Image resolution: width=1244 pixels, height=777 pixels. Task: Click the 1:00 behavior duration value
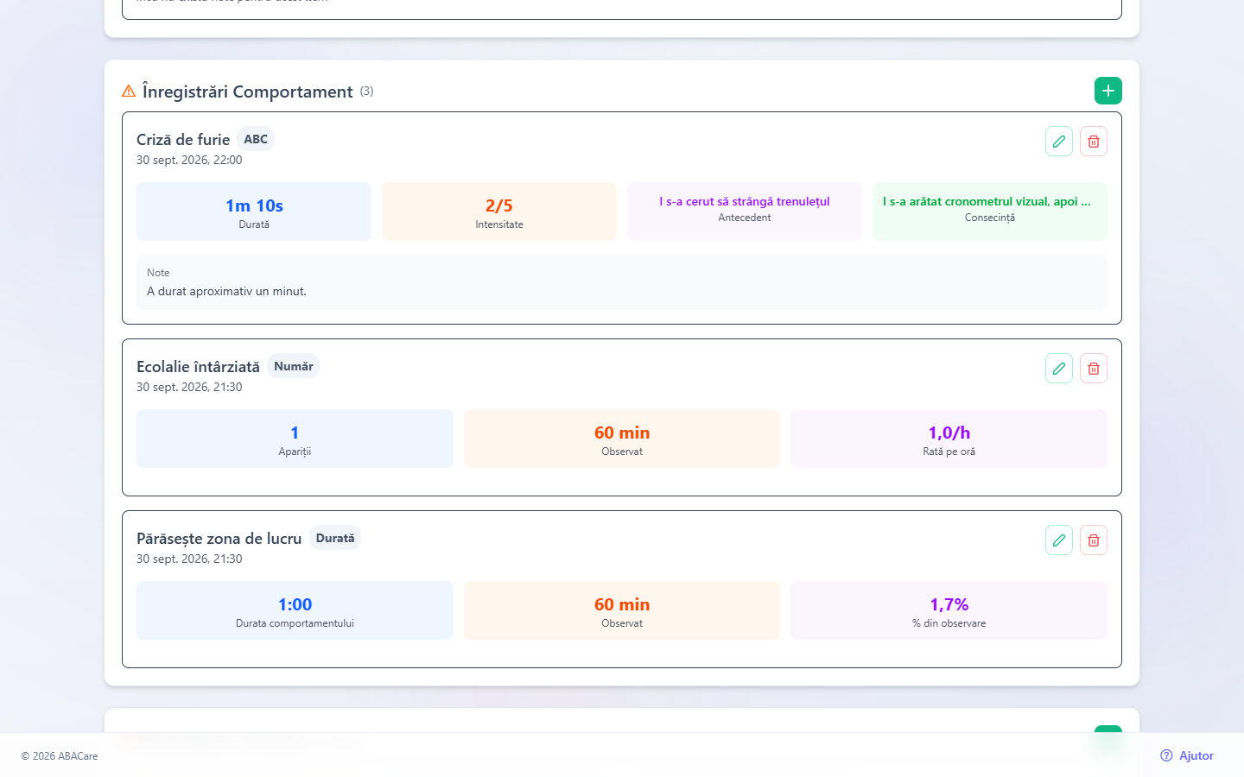pyautogui.click(x=295, y=604)
